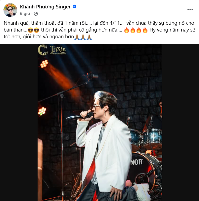Open the three-dots post options menu
Viewport: 199px width, 201px height.
[190, 9]
